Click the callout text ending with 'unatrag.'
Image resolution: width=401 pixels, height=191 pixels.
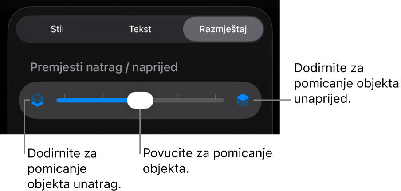click(x=74, y=169)
